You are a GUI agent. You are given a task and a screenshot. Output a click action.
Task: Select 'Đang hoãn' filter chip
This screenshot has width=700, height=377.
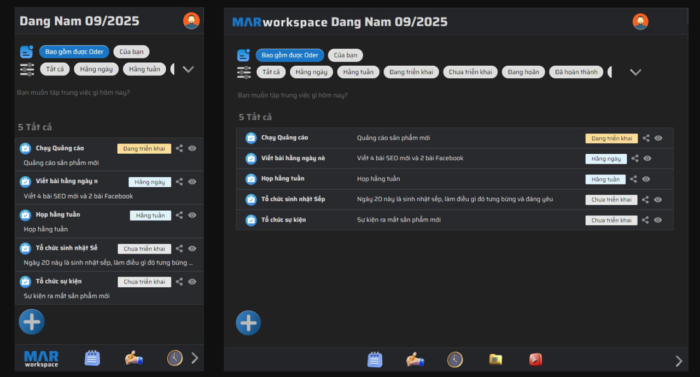523,72
